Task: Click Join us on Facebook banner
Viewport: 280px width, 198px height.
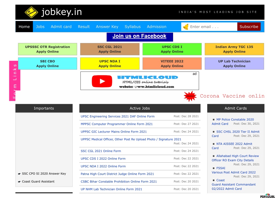Action: [140, 37]
